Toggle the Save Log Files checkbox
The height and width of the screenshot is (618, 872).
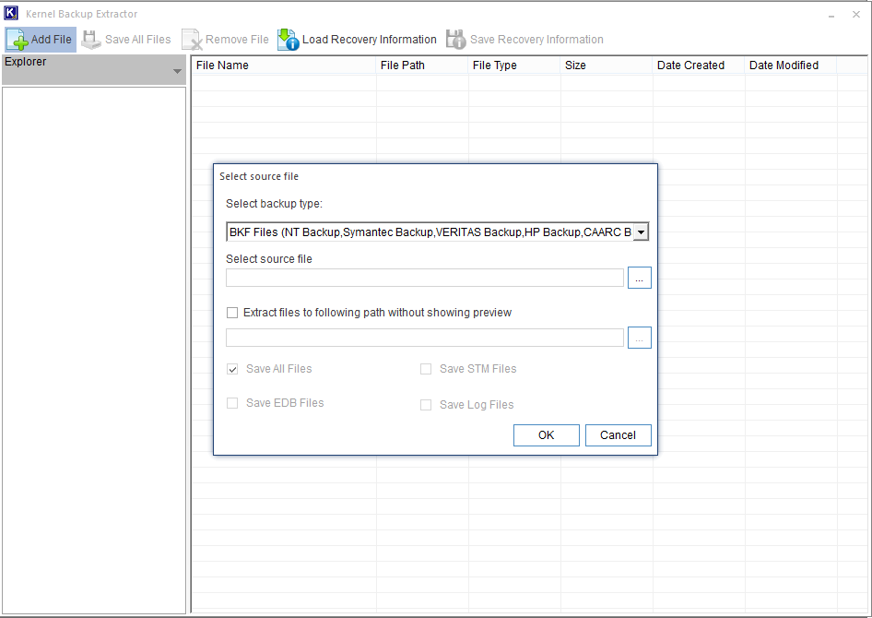click(426, 405)
